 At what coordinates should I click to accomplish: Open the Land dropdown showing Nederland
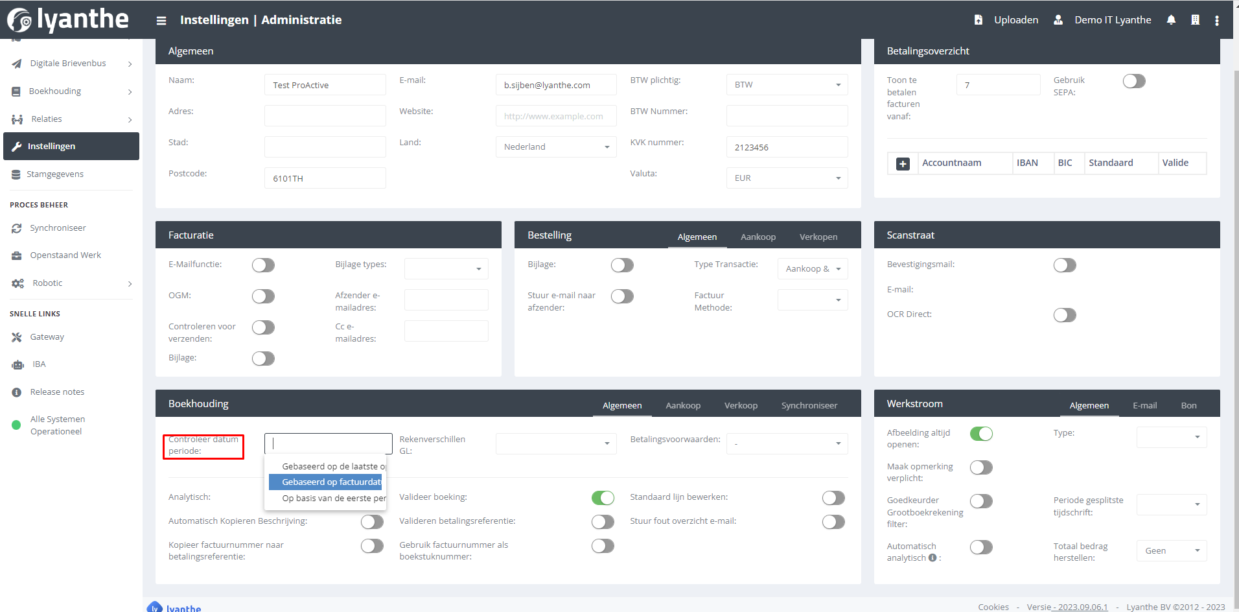(556, 147)
